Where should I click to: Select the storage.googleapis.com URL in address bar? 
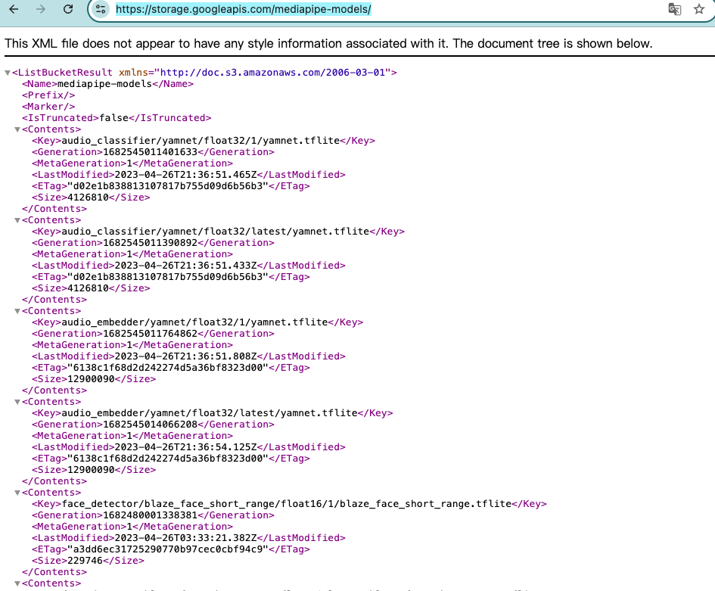[244, 9]
